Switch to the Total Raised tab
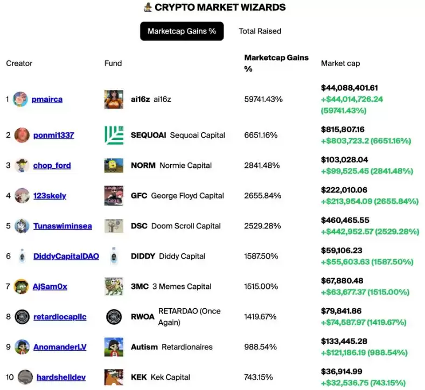The width and height of the screenshot is (425, 390). point(260,31)
